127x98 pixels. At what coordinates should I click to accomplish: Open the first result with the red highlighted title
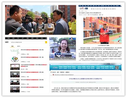pyautogui.click(x=32, y=50)
